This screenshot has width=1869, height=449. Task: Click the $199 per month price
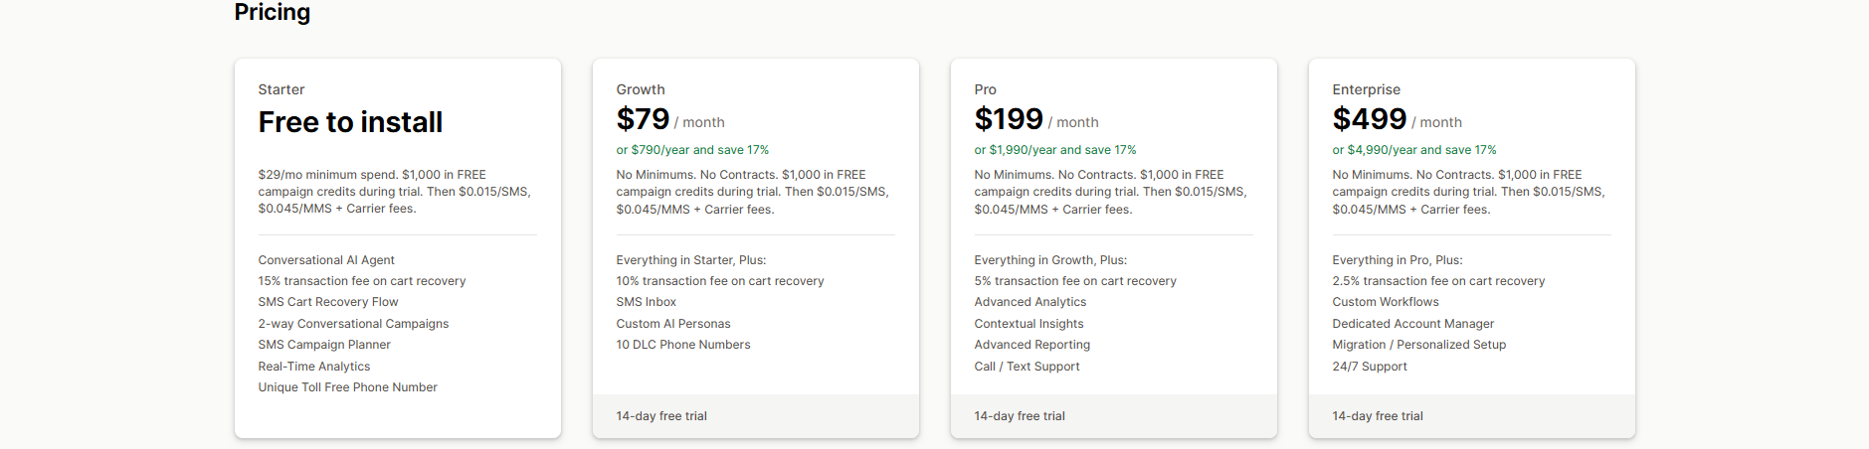pyautogui.click(x=1035, y=120)
